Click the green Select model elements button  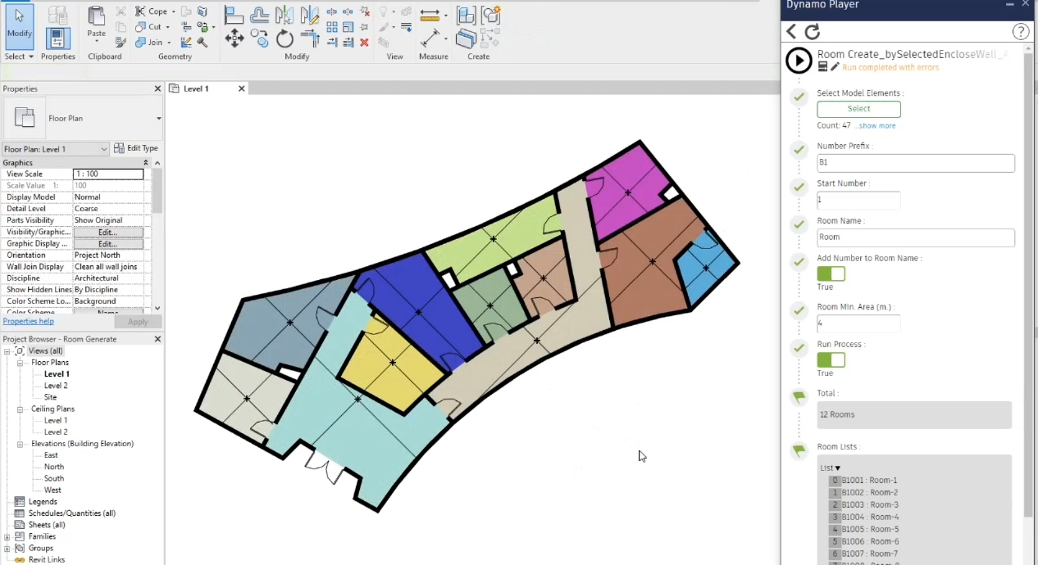pos(858,109)
